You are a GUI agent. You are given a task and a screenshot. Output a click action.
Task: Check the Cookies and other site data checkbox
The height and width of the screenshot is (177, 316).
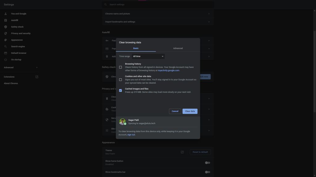point(121,80)
